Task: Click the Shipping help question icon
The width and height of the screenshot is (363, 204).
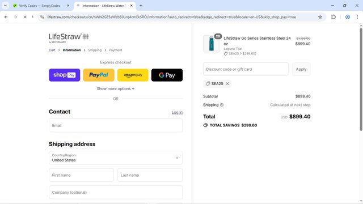Action: click(222, 105)
